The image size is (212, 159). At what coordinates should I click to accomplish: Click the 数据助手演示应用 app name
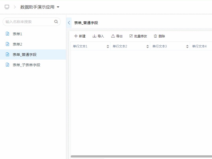[37, 7]
